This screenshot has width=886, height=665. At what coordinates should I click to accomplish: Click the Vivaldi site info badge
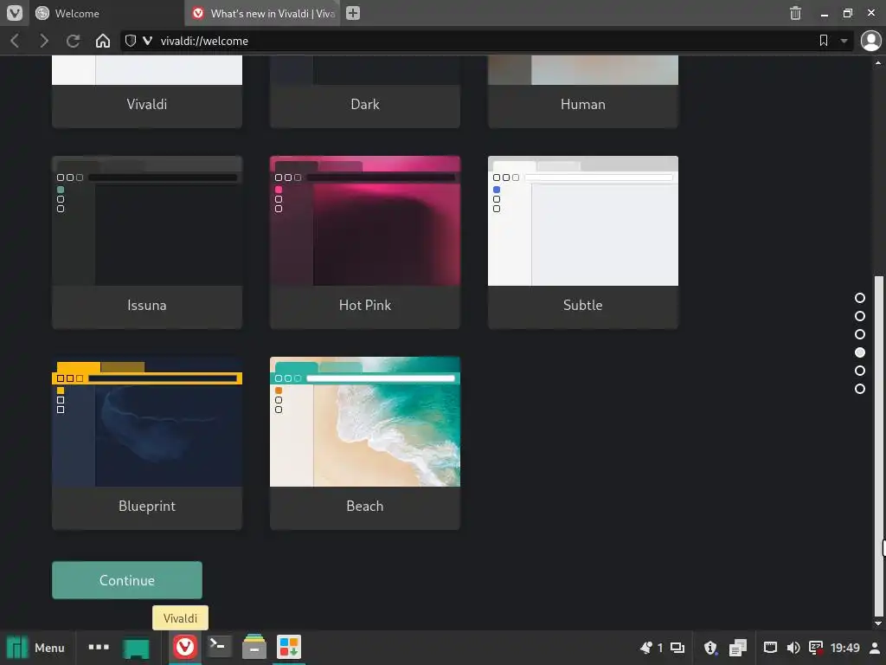147,41
